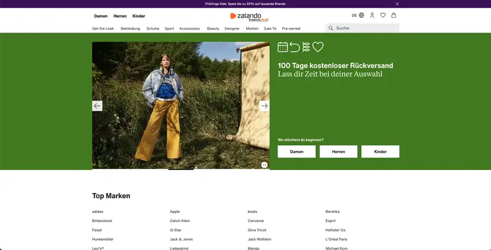Click the Frühlings-Sale banner text
This screenshot has height=250, width=491.
coord(246,4)
